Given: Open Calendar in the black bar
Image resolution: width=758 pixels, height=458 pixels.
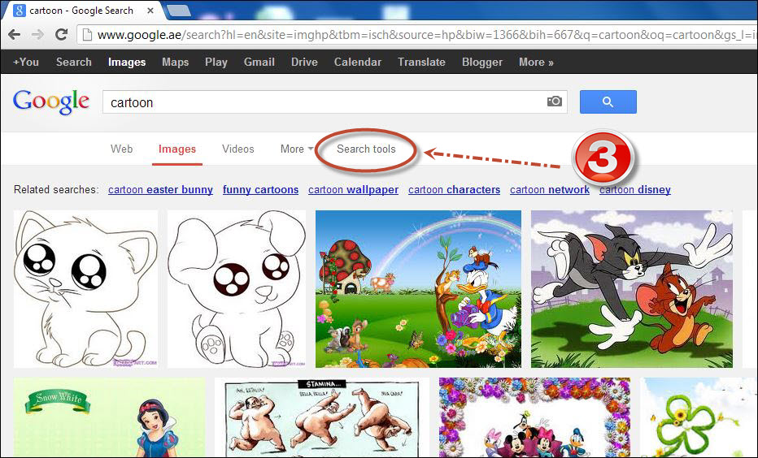Looking at the screenshot, I should click(x=358, y=62).
